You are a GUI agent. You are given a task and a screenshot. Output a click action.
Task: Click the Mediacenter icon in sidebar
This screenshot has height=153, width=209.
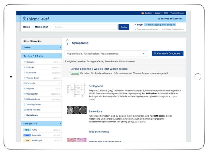pyautogui.click(x=24, y=94)
